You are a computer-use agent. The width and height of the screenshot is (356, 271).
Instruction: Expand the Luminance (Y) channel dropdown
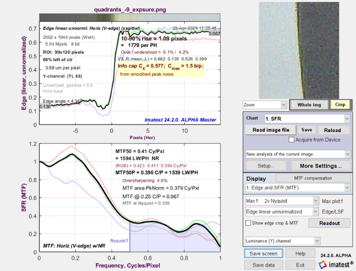(282, 240)
